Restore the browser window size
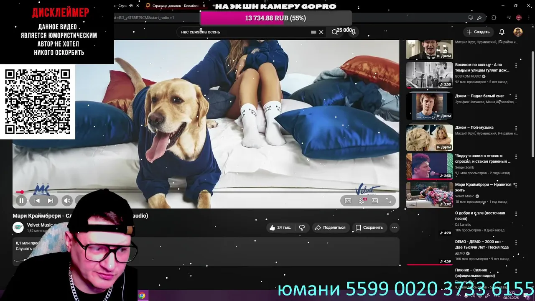Viewport: 535px width, 301px height. 516,5
